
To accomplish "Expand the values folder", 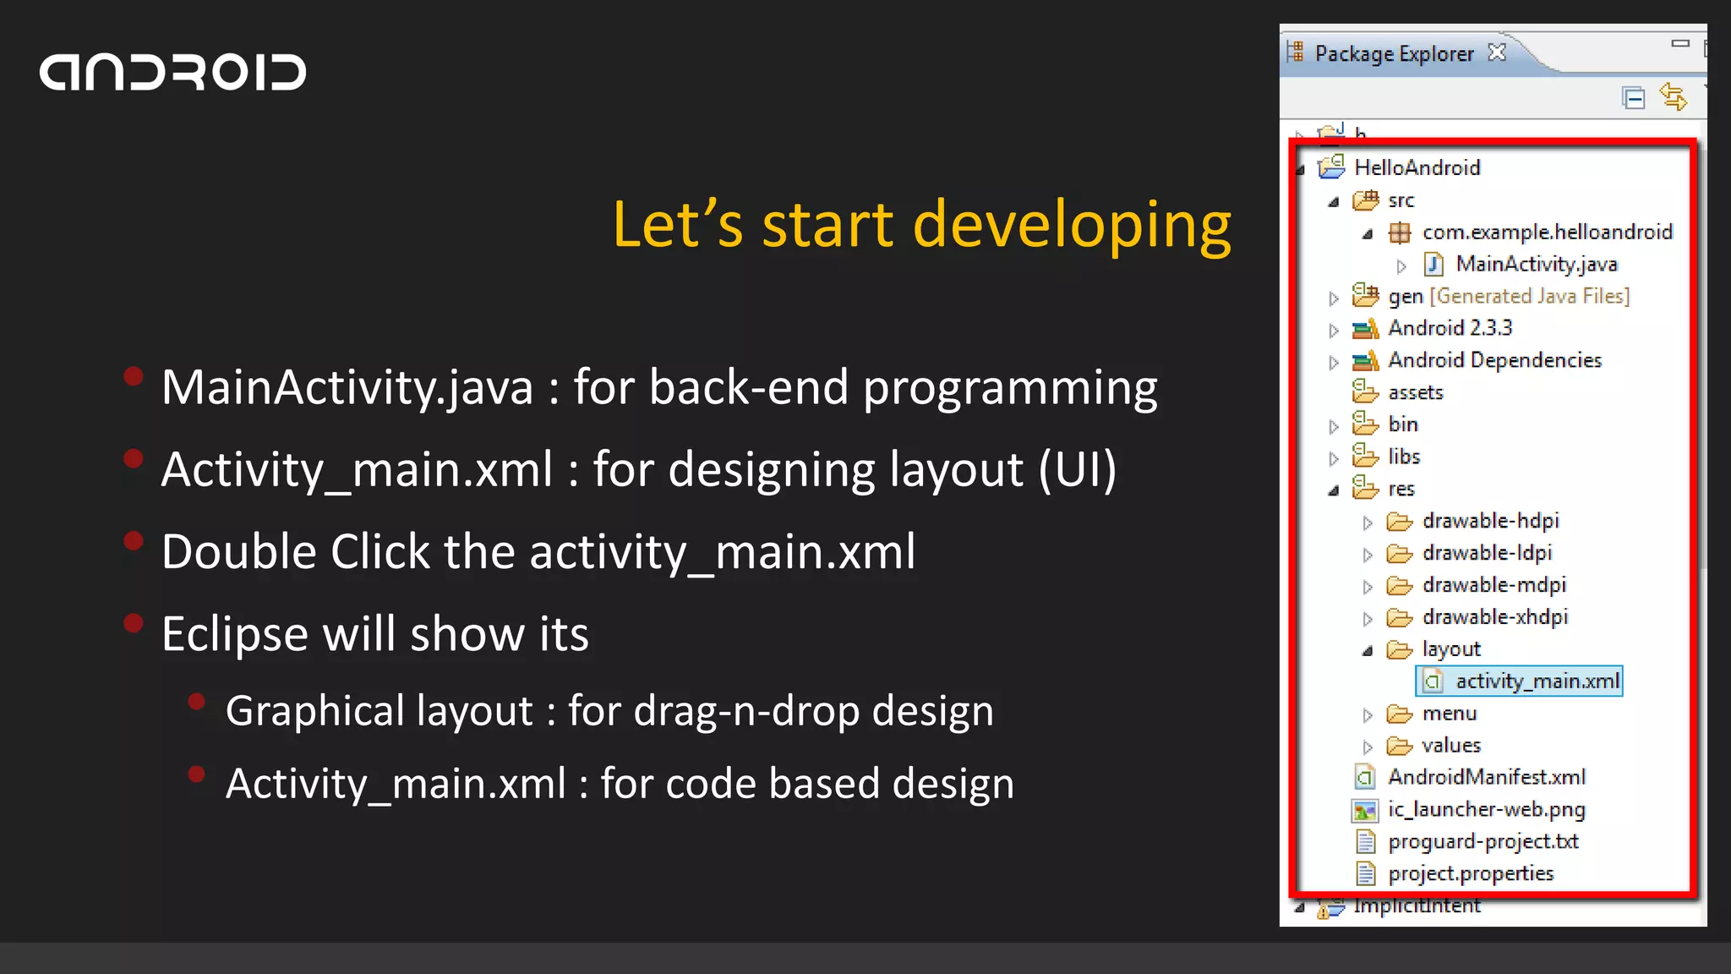I will 1368,747.
